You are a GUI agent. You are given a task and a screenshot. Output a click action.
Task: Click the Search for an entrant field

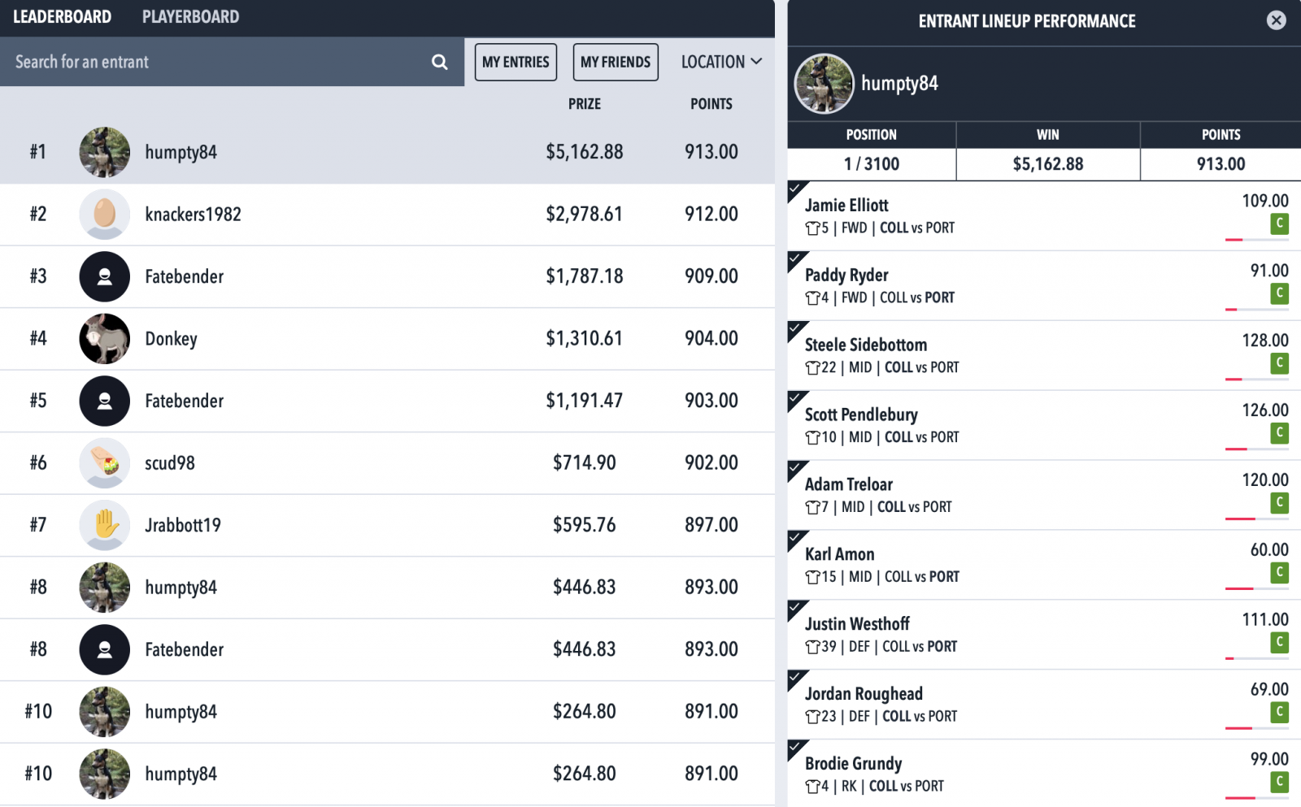coord(232,62)
